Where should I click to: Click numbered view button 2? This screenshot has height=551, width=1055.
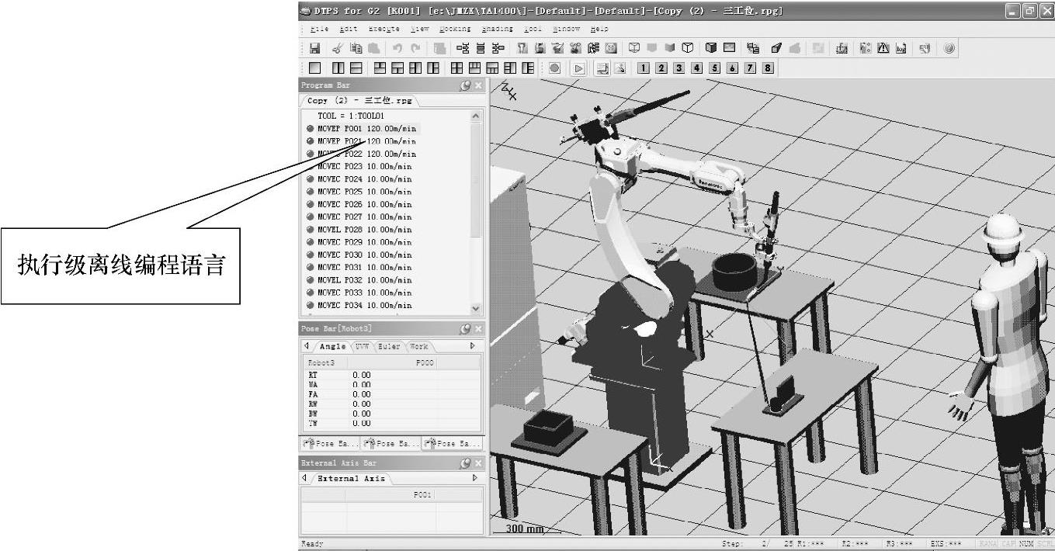[x=661, y=68]
